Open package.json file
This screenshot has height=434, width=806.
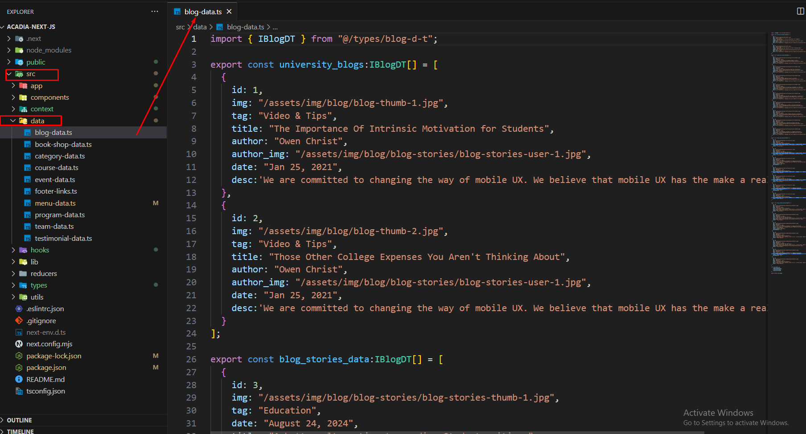click(46, 368)
